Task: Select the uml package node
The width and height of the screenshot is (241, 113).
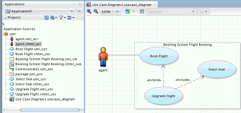Action: point(12,34)
